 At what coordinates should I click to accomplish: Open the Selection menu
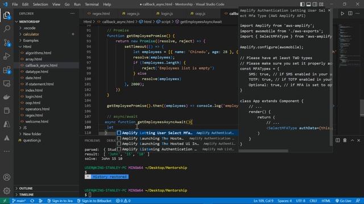tap(40, 4)
